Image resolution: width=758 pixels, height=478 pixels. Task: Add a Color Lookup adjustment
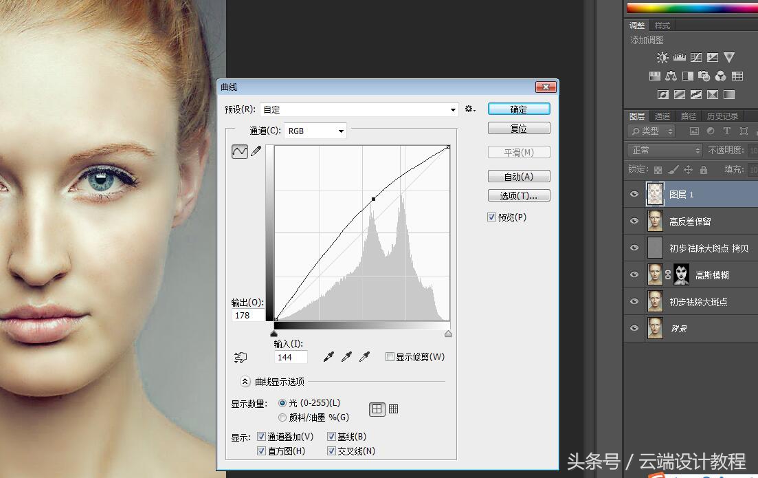(737, 76)
